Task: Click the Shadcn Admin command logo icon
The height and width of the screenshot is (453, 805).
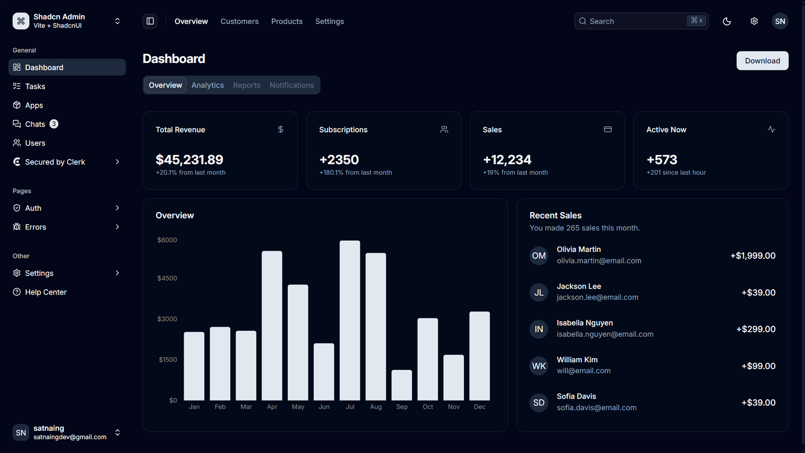Action: pos(21,21)
